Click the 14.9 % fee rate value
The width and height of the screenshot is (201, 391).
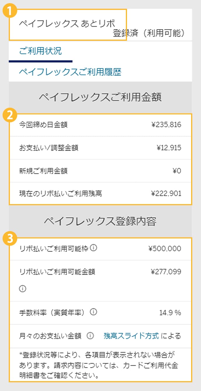tap(170, 313)
